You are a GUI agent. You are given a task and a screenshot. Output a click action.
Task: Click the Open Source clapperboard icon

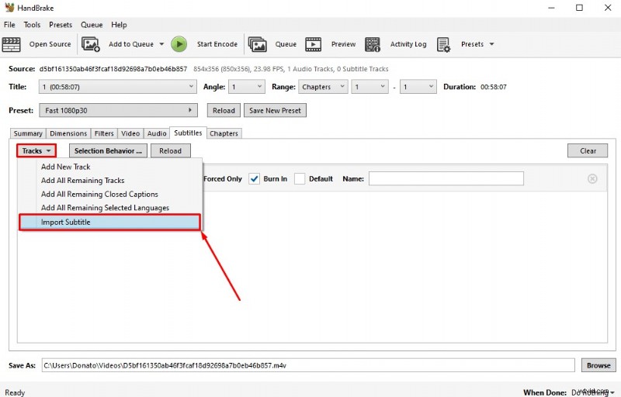pyautogui.click(x=13, y=44)
